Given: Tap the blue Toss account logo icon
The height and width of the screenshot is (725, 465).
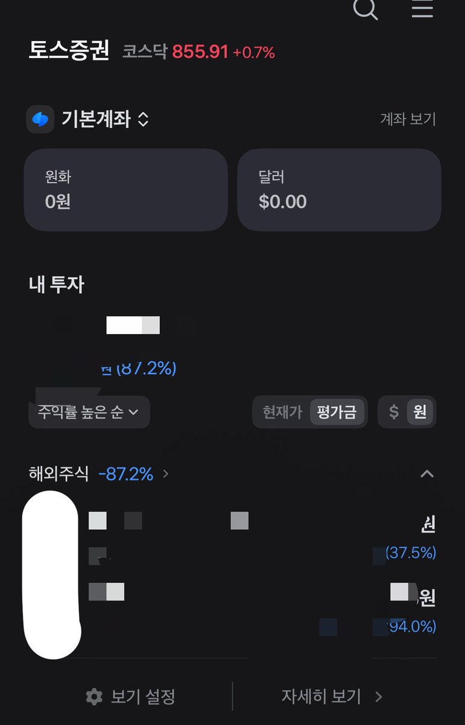Looking at the screenshot, I should pos(40,119).
